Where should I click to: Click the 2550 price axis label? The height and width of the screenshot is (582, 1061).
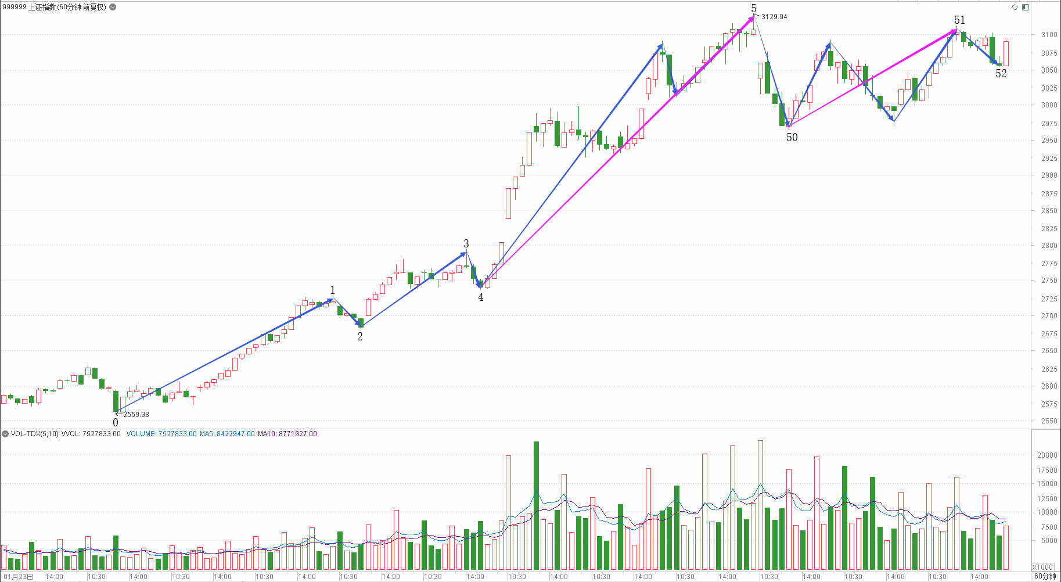coord(1049,421)
